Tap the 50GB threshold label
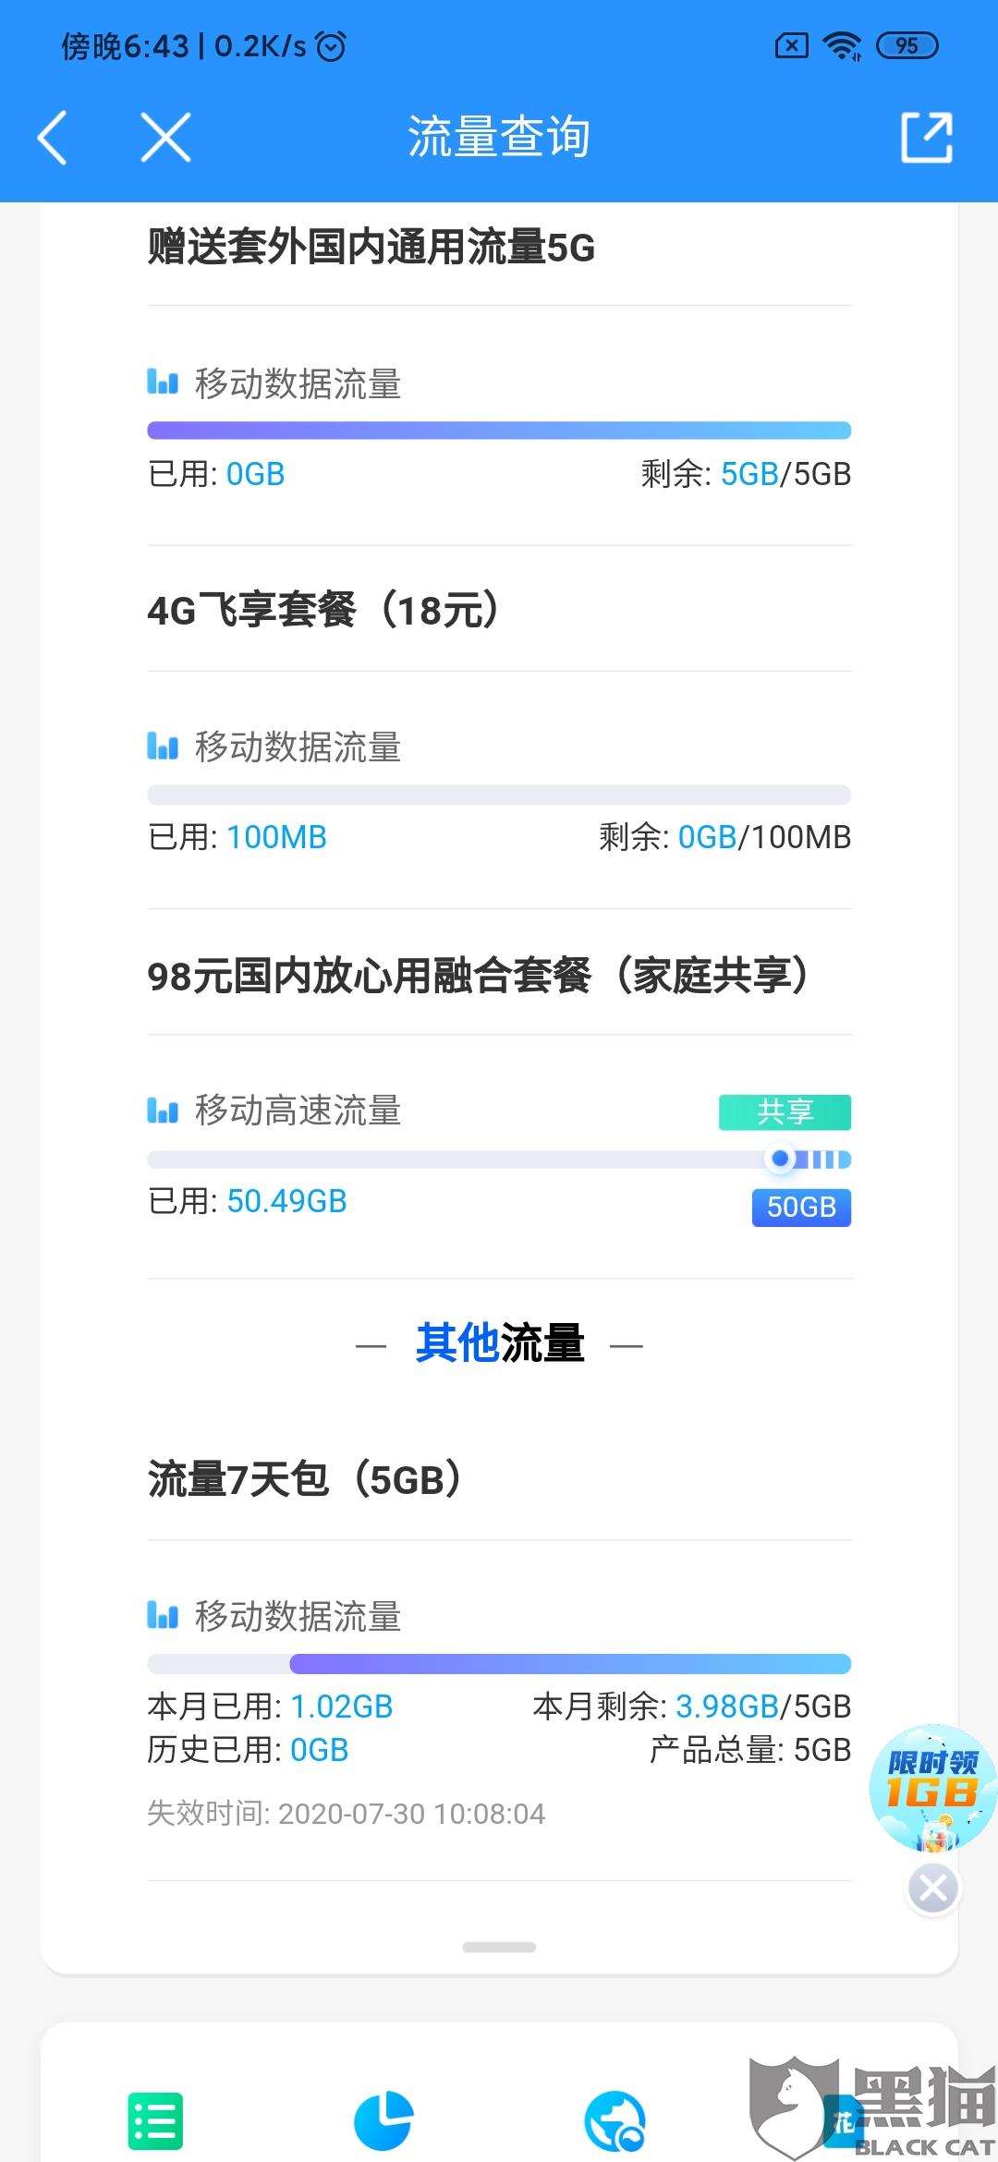 pyautogui.click(x=801, y=1207)
